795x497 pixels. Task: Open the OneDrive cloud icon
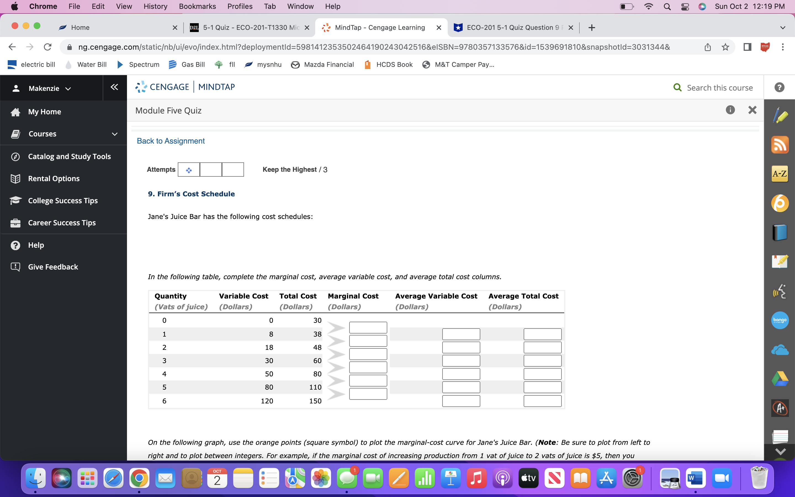(x=780, y=349)
